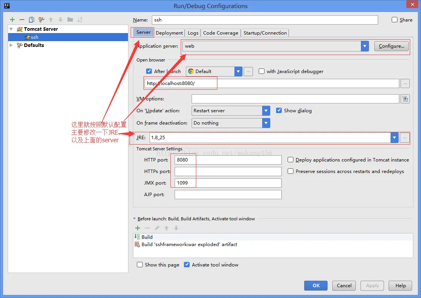Toggle the Show dialog checkbox
Viewport: 421px width, 298px height.
[279, 110]
